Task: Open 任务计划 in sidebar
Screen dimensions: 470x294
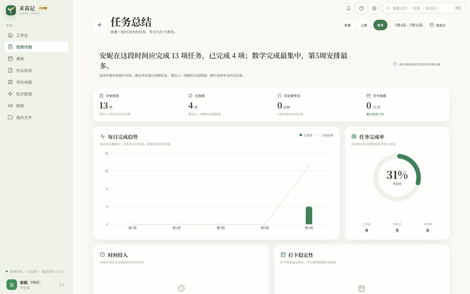Action: 36,47
